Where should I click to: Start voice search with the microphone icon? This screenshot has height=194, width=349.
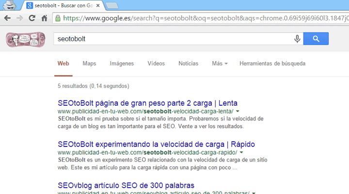click(297, 39)
